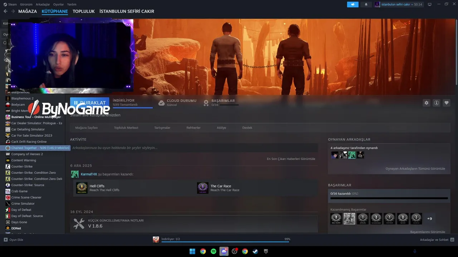Open the Arkadaşlar menu

point(43,4)
